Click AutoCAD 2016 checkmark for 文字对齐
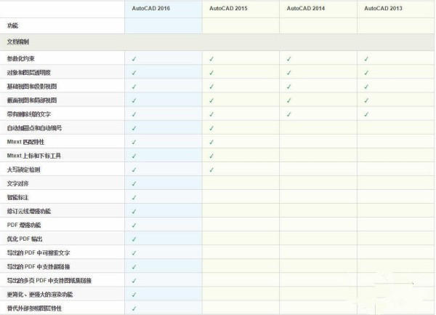436x315 pixels. [x=134, y=183]
